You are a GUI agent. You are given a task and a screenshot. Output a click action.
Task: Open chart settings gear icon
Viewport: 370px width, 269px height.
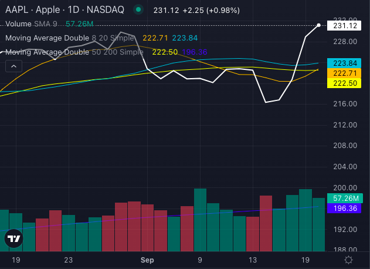(x=348, y=260)
